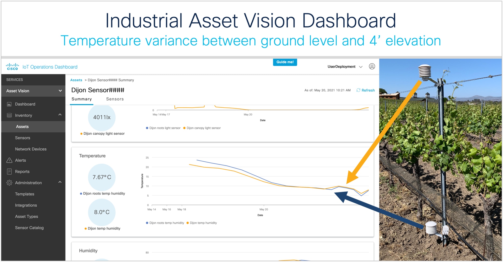Click the 8.0°C temperature gauge circle
Image resolution: width=503 pixels, height=262 pixels.
pos(102,212)
